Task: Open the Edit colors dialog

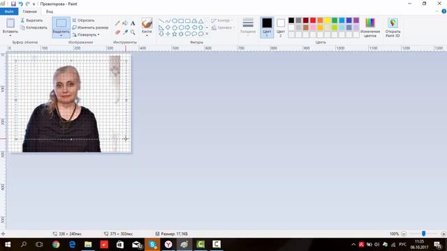Action: pos(370,28)
